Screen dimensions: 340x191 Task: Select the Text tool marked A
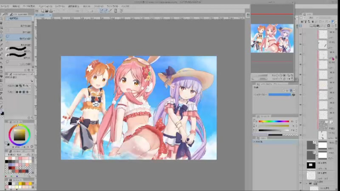click(x=1, y=98)
